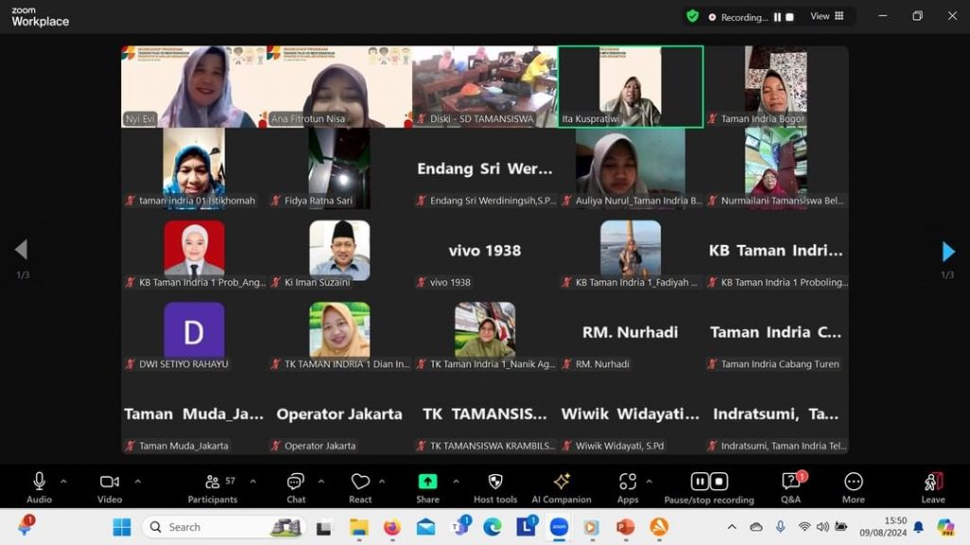Viewport: 970px width, 545px height.
Task: Expand audio options arrow next to Audio
Action: coord(63,482)
